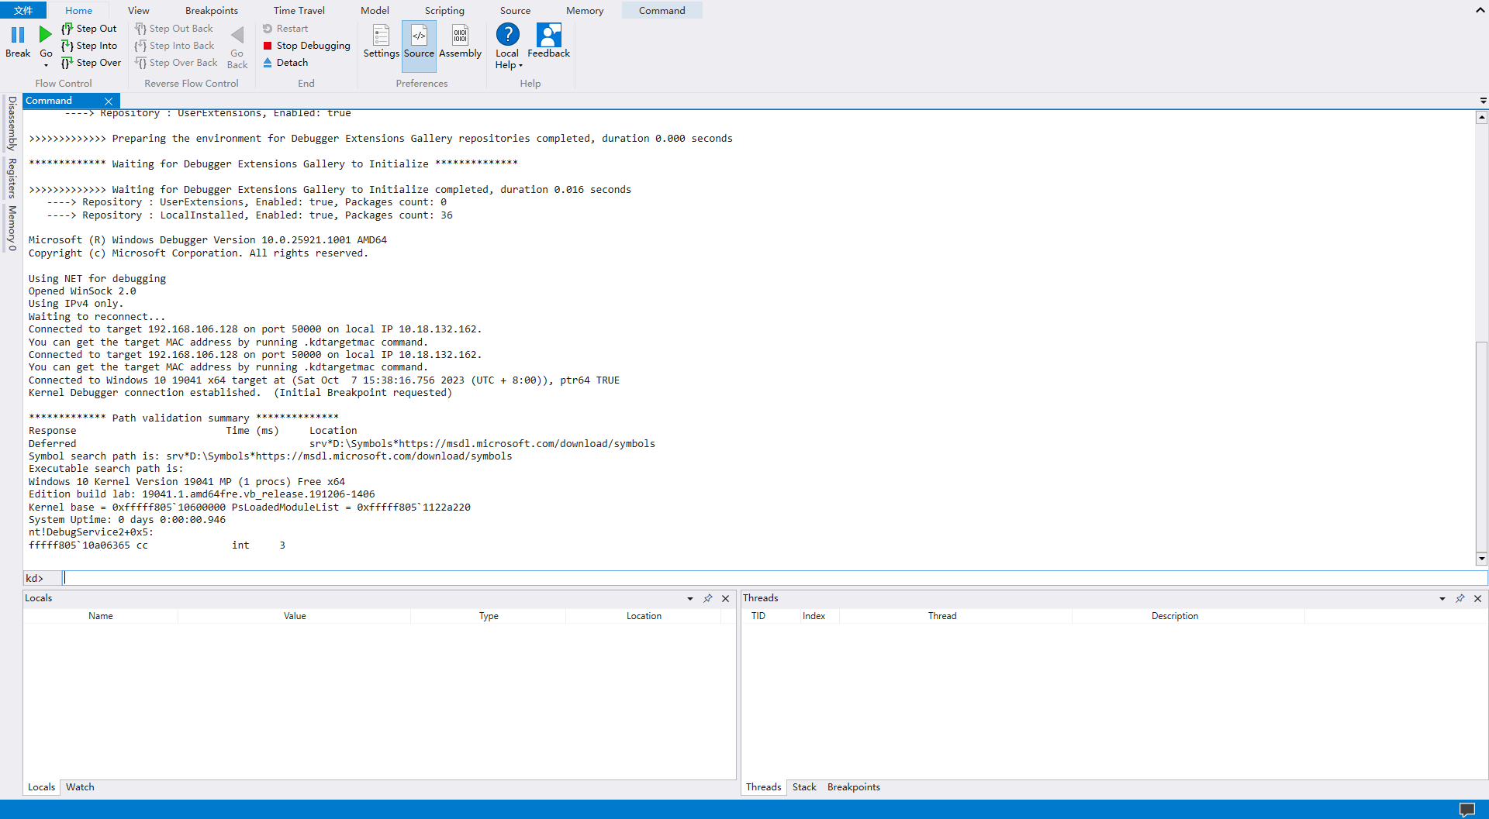Click the status bar feedback chat icon
The width and height of the screenshot is (1489, 819).
click(1467, 810)
